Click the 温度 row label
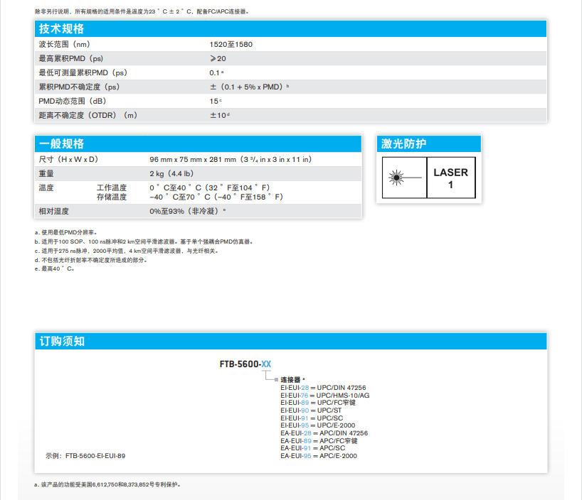The width and height of the screenshot is (582, 500). [x=46, y=187]
